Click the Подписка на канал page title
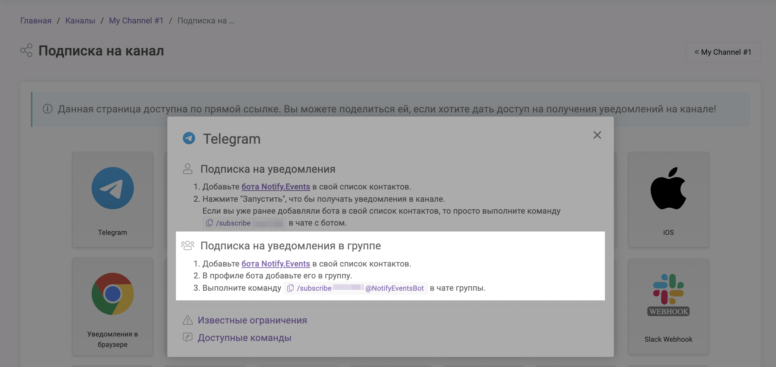 pos(101,51)
